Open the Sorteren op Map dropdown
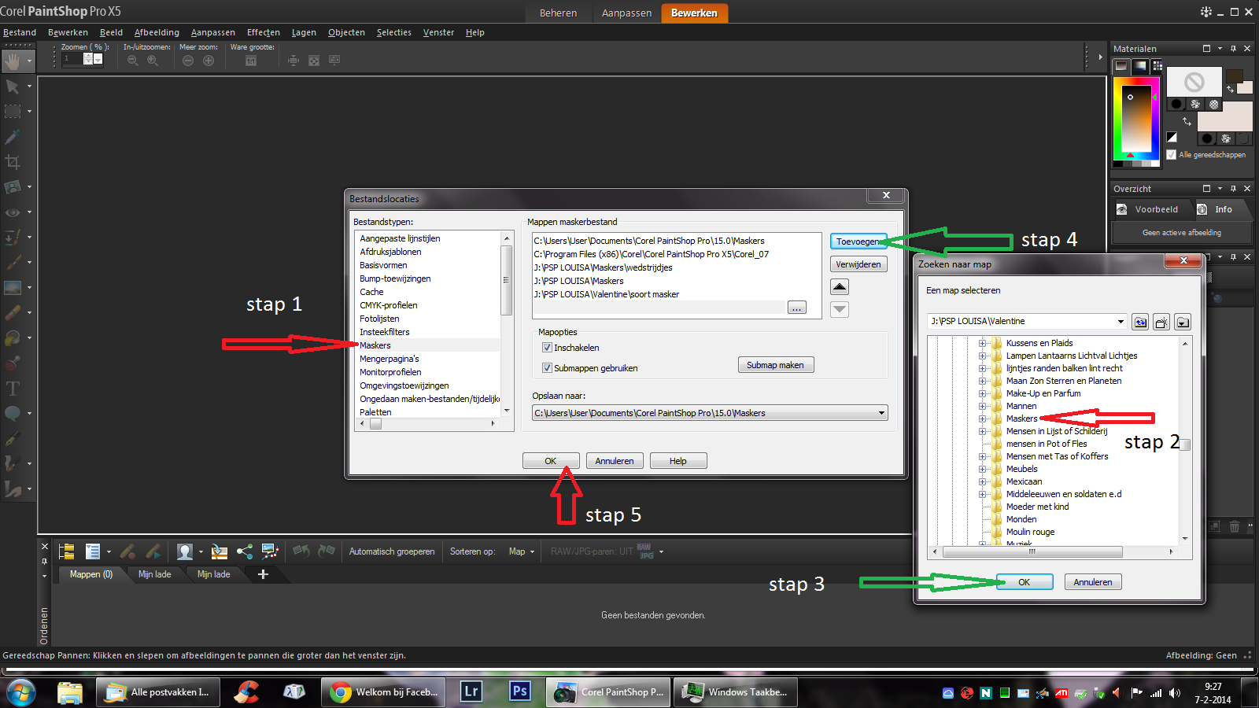 (521, 551)
